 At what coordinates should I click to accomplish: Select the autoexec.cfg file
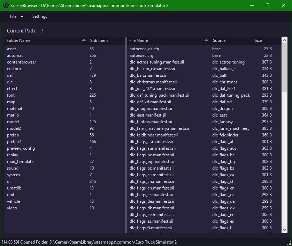tap(205, 55)
